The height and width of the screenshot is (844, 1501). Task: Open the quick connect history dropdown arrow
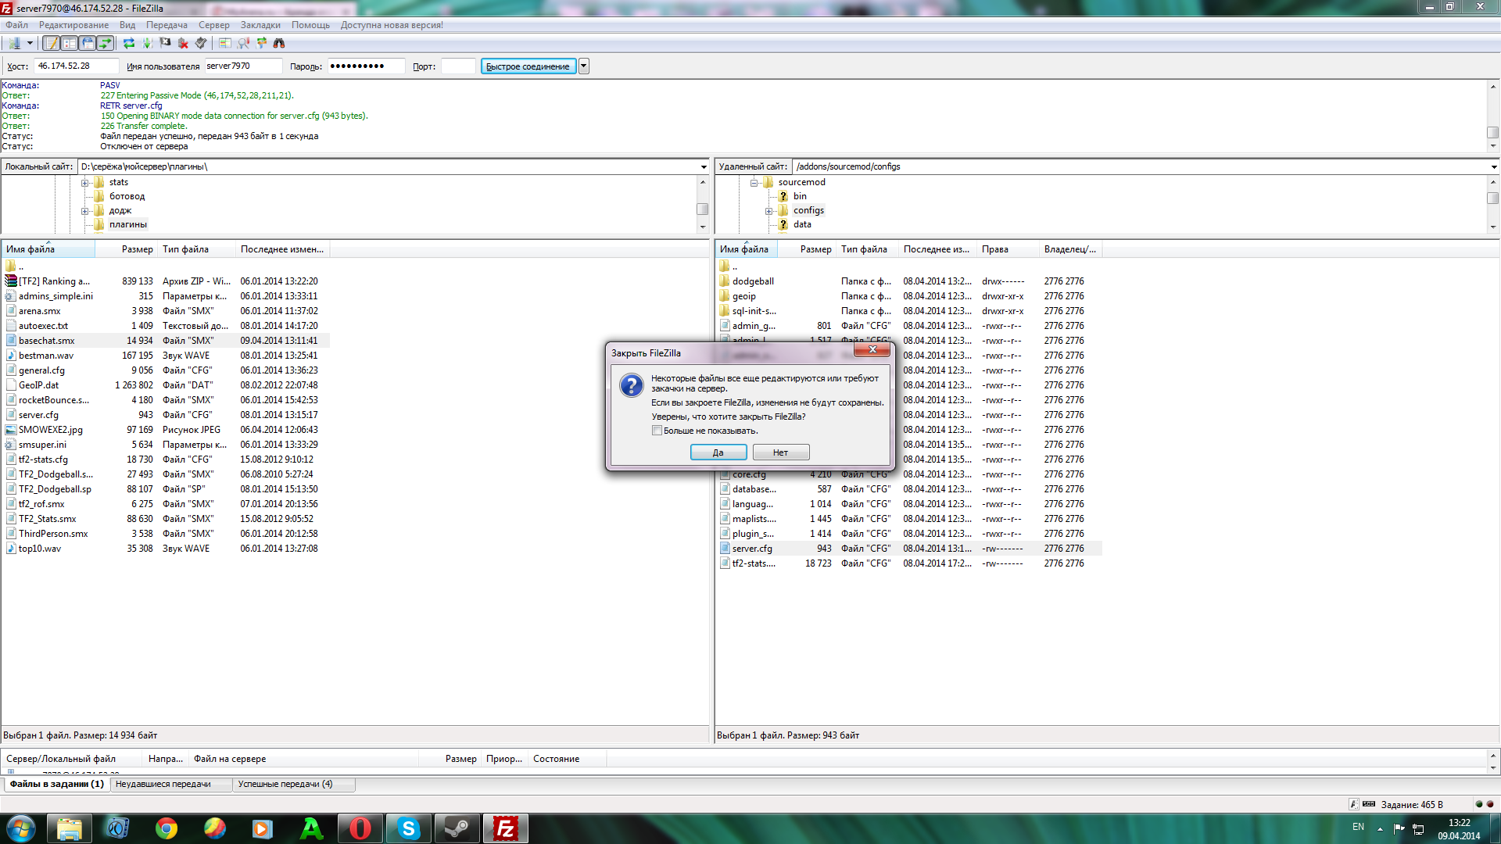[584, 66]
